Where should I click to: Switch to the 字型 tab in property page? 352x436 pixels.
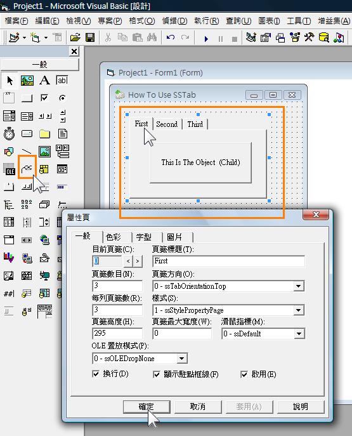144,237
